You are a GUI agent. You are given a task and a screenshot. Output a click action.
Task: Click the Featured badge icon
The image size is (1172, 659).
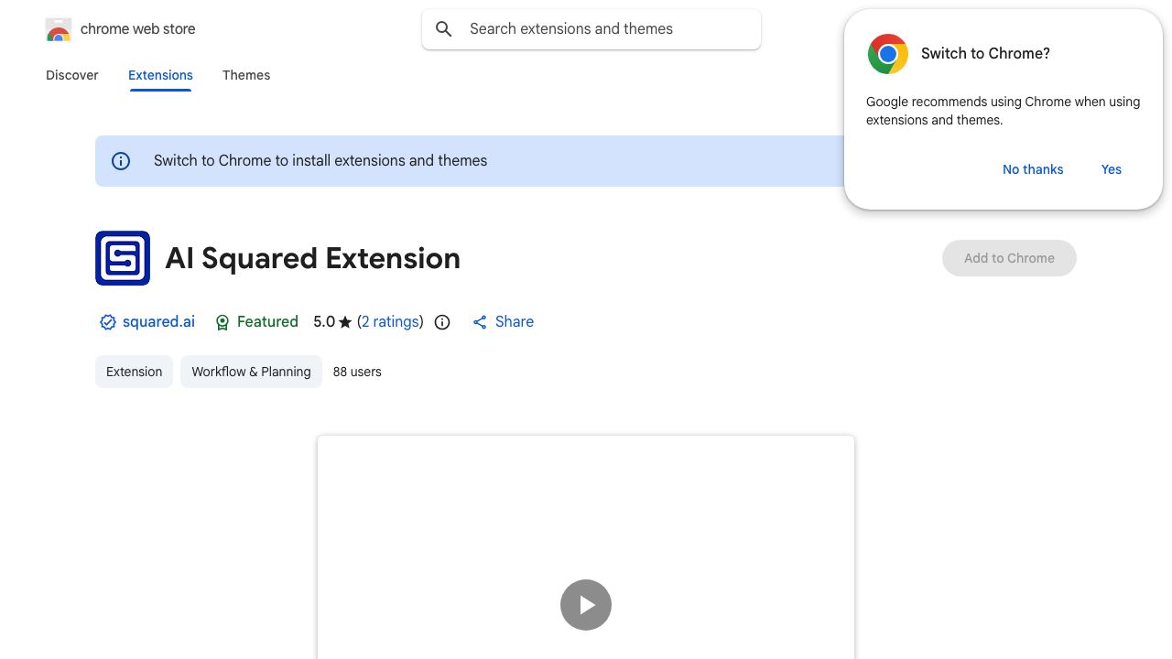click(222, 322)
